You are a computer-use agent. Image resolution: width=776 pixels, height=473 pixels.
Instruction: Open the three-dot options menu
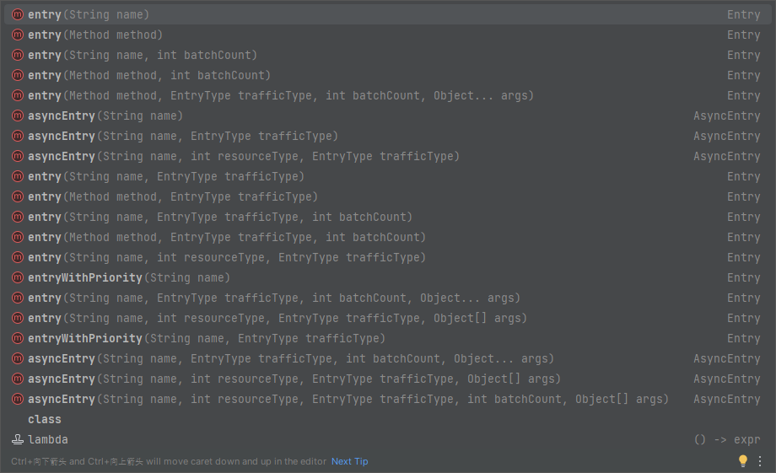[760, 461]
